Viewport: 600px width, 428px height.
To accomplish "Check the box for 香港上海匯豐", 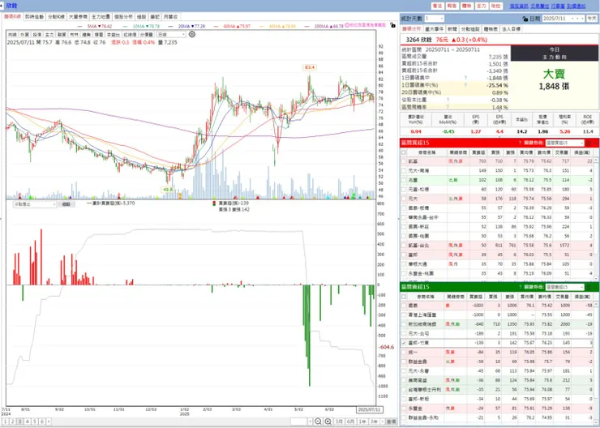I will (x=404, y=315).
